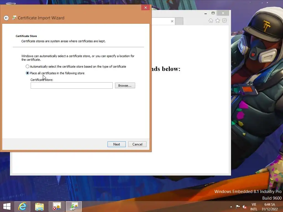Minimize the Internet Explorer window
Screen dimensions: 283x212
pyautogui.click(x=206, y=13)
